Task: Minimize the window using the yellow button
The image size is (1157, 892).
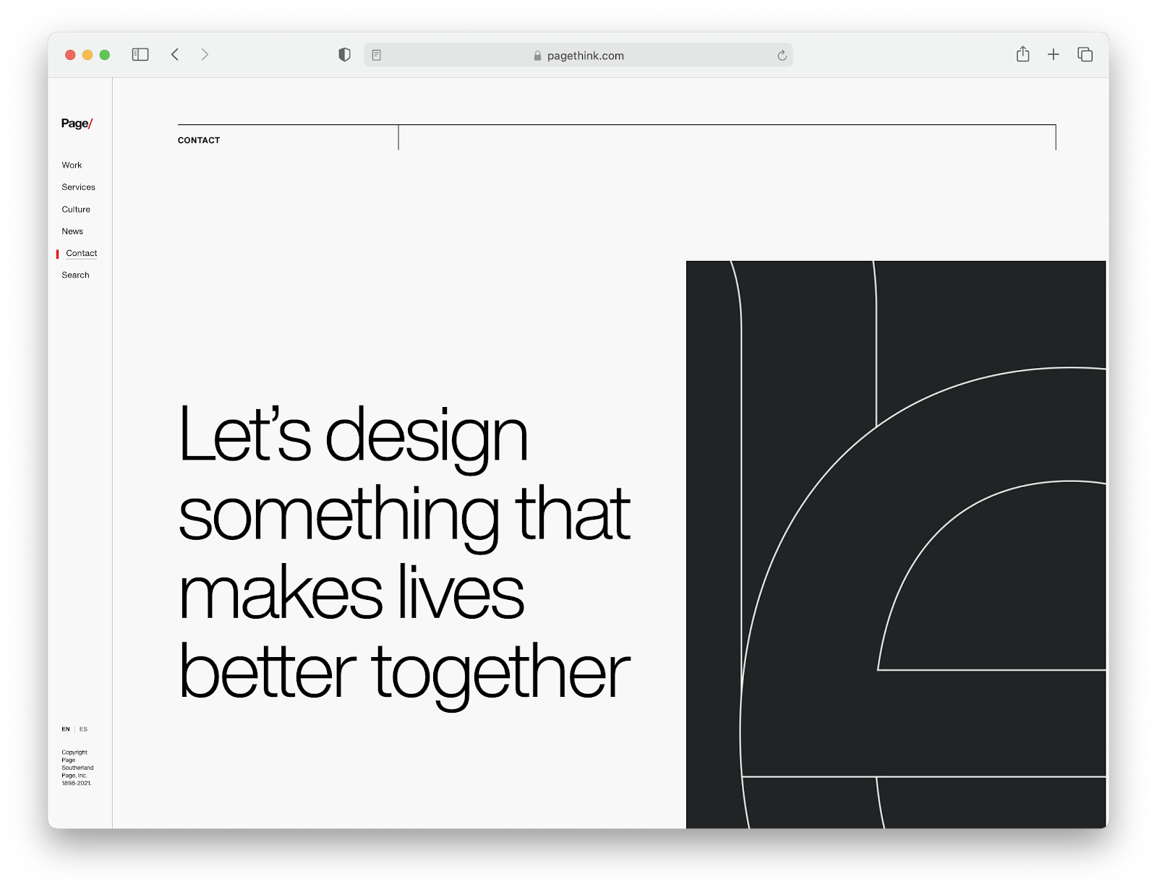Action: pos(87,55)
